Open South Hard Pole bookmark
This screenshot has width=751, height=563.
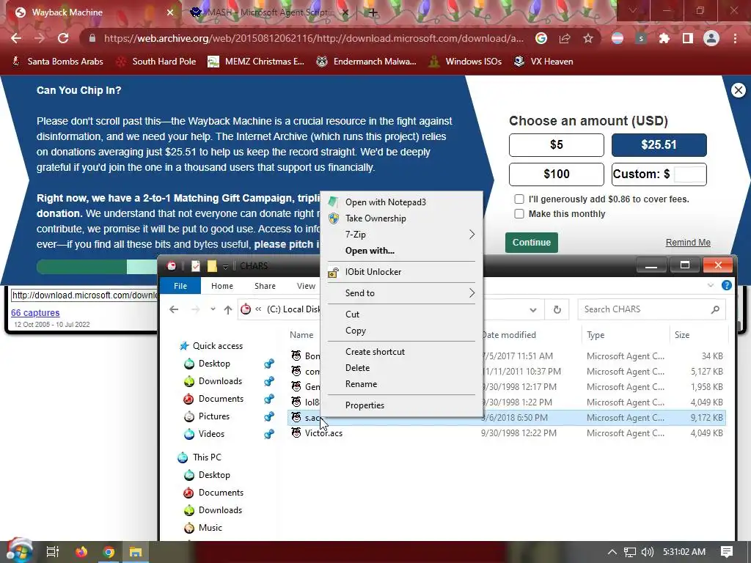tap(156, 62)
